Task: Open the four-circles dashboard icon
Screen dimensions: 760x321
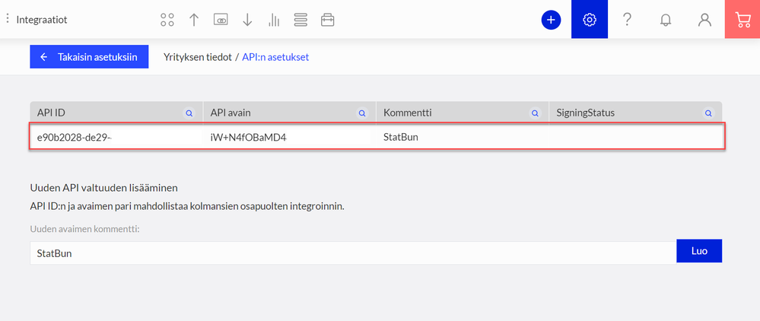Action: pyautogui.click(x=167, y=20)
